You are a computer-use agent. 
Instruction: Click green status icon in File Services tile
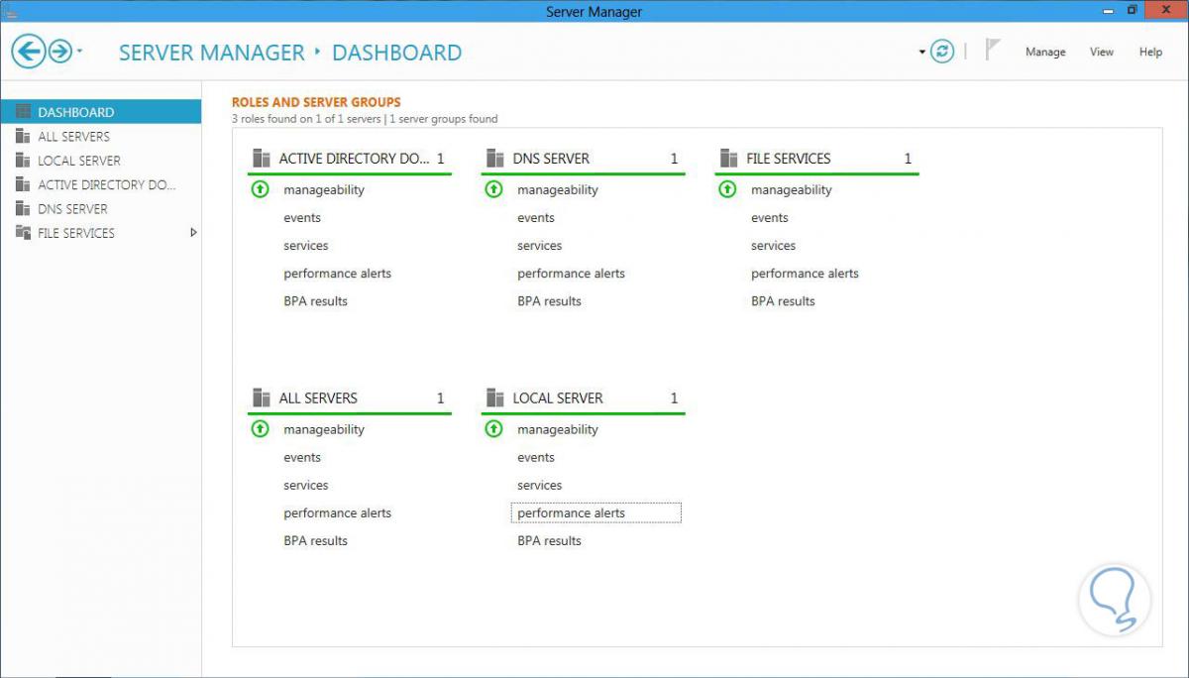click(727, 189)
